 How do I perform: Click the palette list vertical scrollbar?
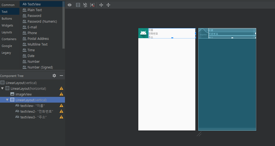64,25
